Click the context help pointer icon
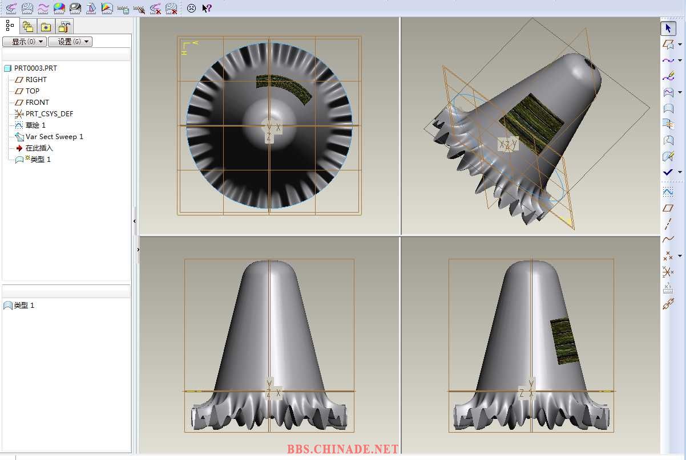This screenshot has height=460, width=686. coord(207,9)
